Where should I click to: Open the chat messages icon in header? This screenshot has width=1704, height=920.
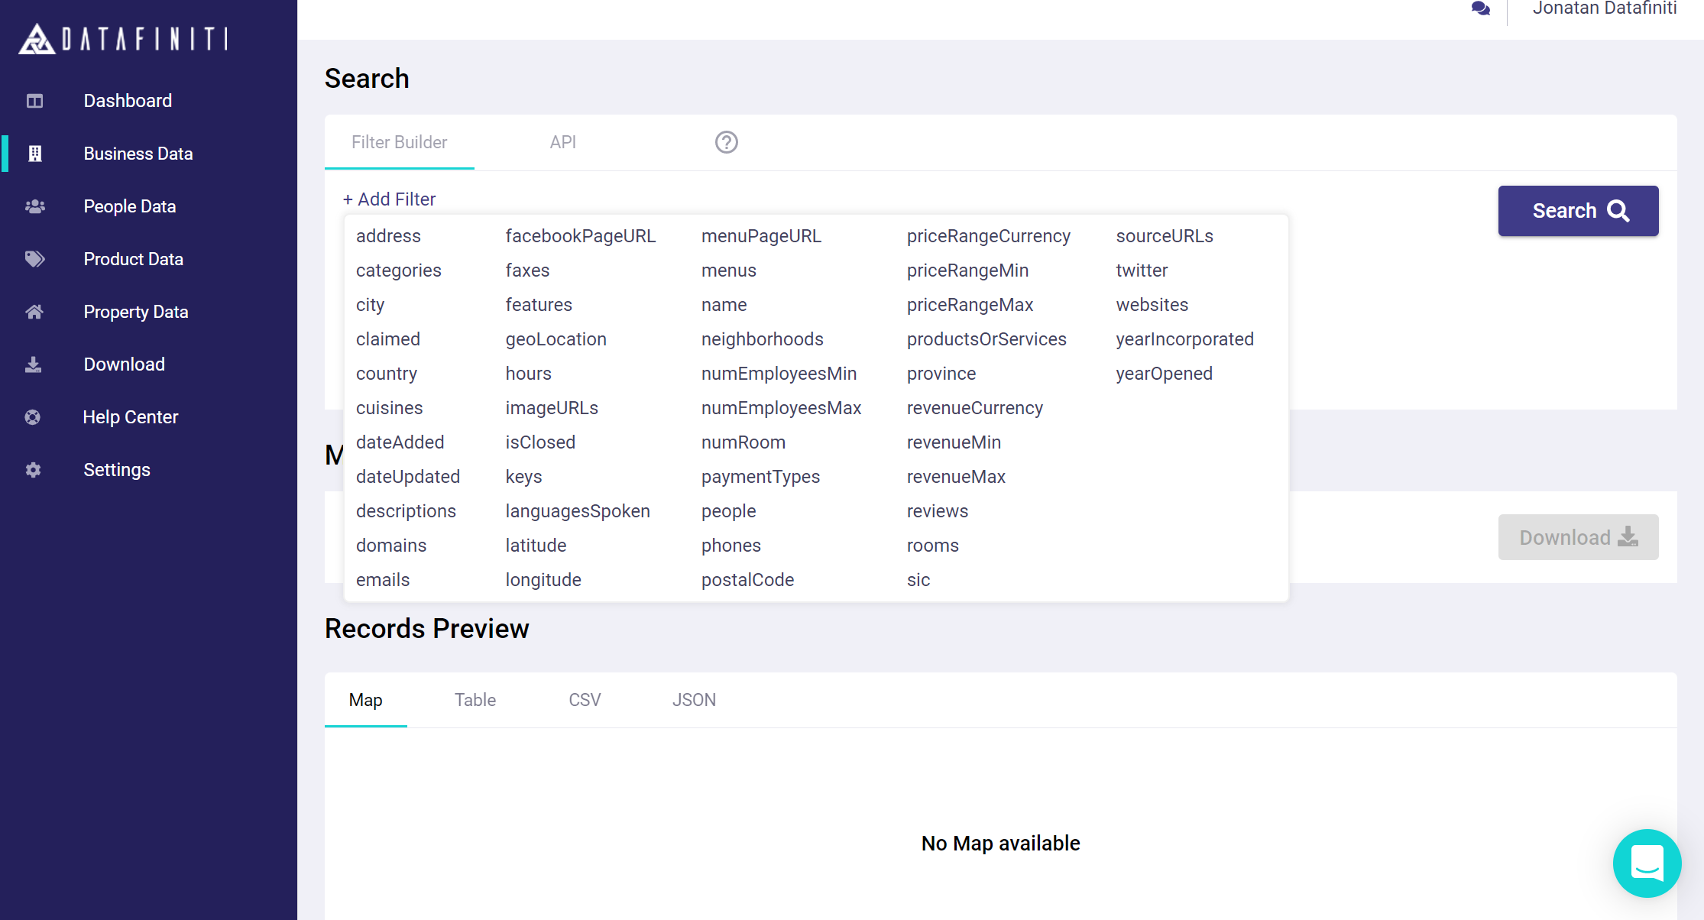[1480, 9]
